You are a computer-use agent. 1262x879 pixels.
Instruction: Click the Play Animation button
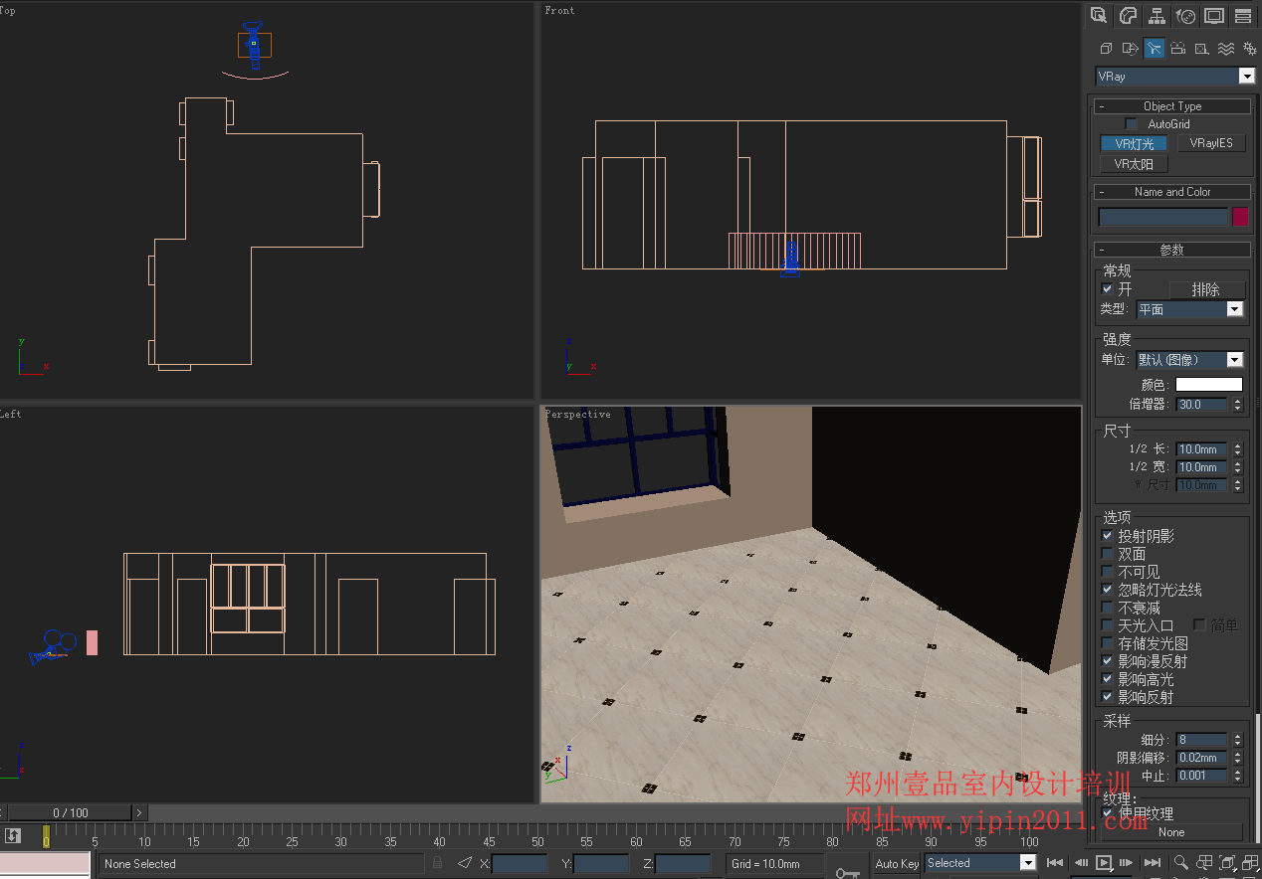coord(1104,862)
